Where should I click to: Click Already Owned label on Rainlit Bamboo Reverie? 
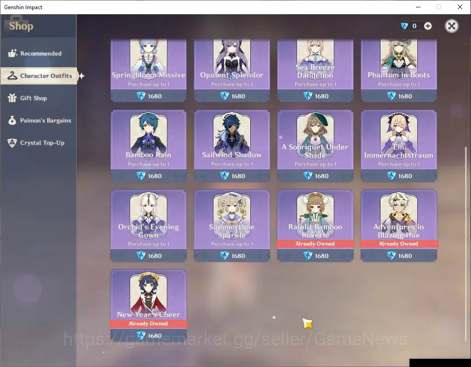tap(315, 244)
